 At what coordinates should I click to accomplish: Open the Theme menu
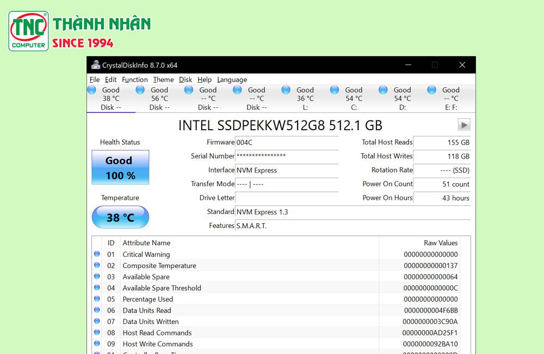(x=163, y=80)
